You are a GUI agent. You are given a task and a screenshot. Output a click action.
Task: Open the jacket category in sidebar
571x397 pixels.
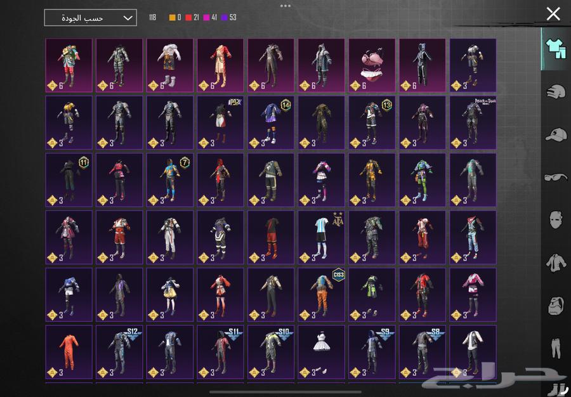click(556, 263)
